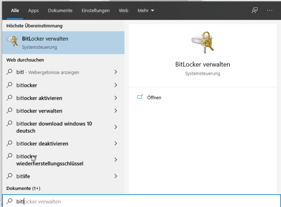Expand bitlocker wiederherstellungsschlüssel chevron
This screenshot has width=281, height=207.
point(116,160)
